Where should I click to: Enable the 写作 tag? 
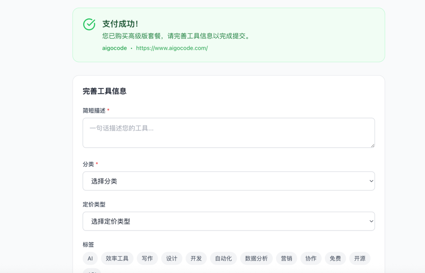click(147, 258)
